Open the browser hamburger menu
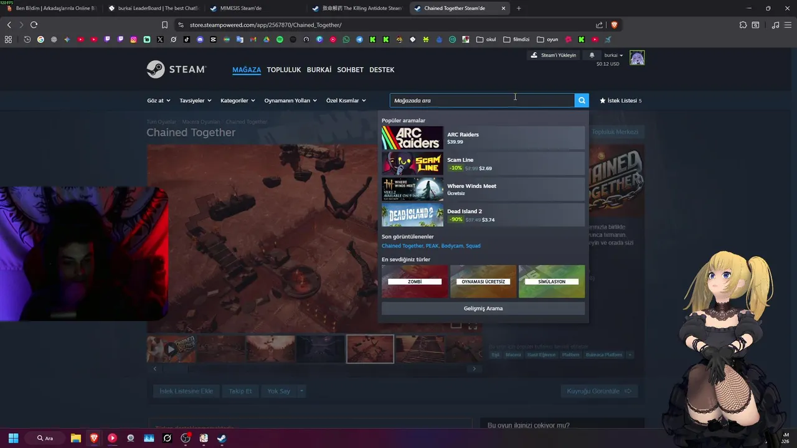The width and height of the screenshot is (797, 448). 788,25
